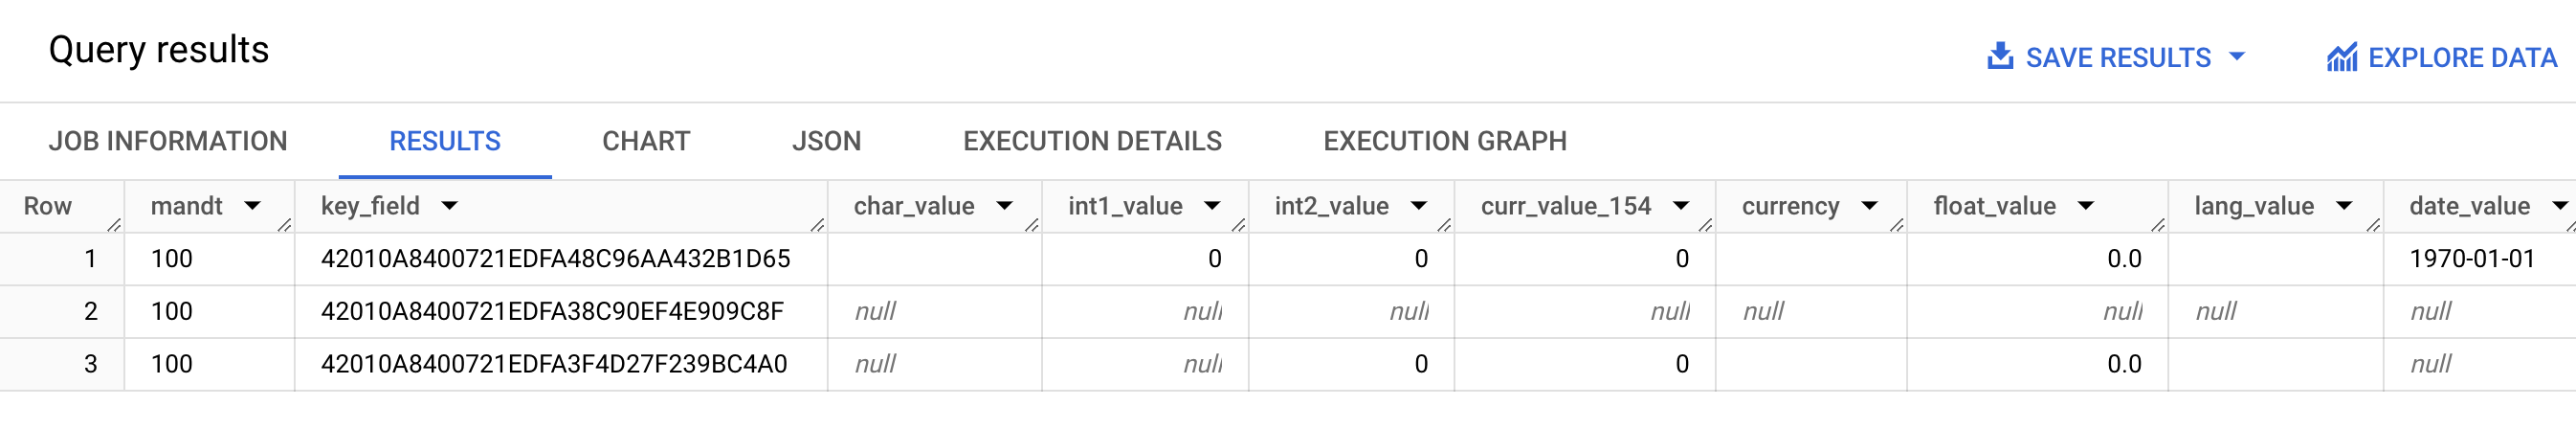Click the Explore Data button
The width and height of the screenshot is (2576, 429).
(2461, 58)
